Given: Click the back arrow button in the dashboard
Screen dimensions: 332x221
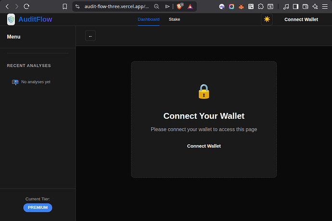Looking at the screenshot, I should tap(90, 36).
